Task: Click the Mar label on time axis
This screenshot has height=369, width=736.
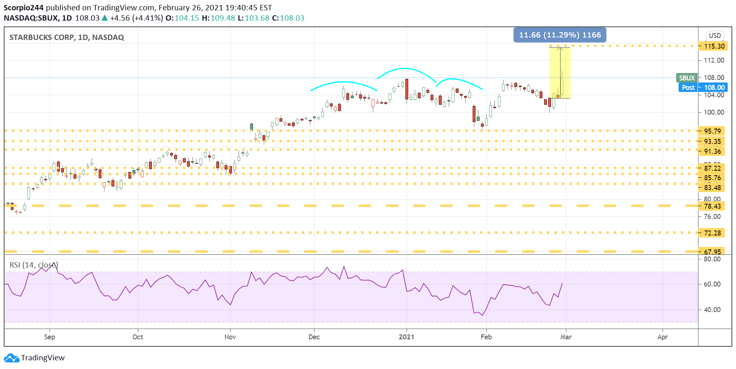Action: (566, 337)
